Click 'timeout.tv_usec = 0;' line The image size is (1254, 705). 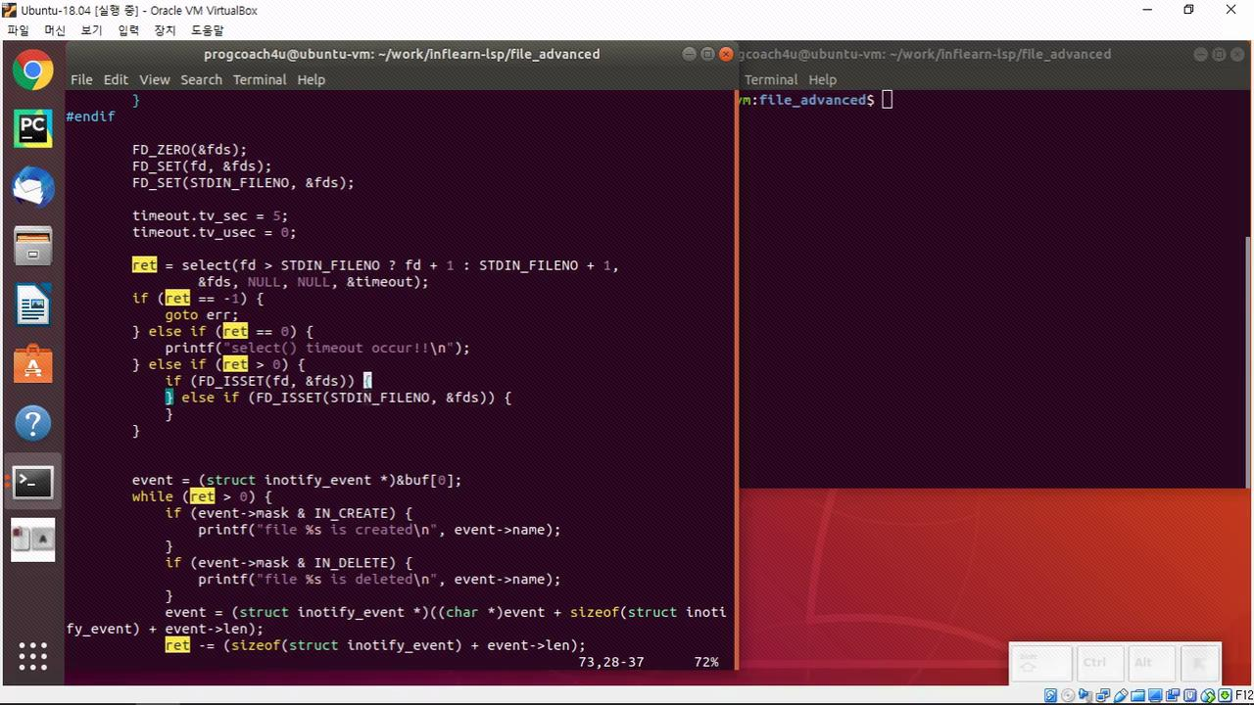point(215,232)
